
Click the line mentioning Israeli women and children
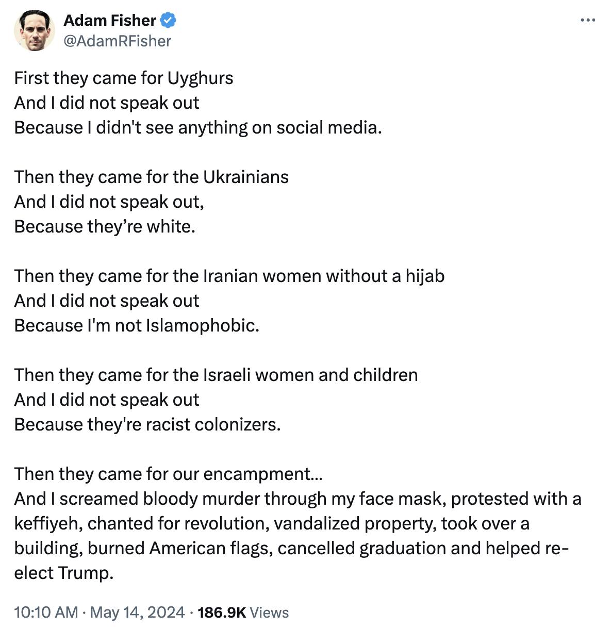pos(216,375)
